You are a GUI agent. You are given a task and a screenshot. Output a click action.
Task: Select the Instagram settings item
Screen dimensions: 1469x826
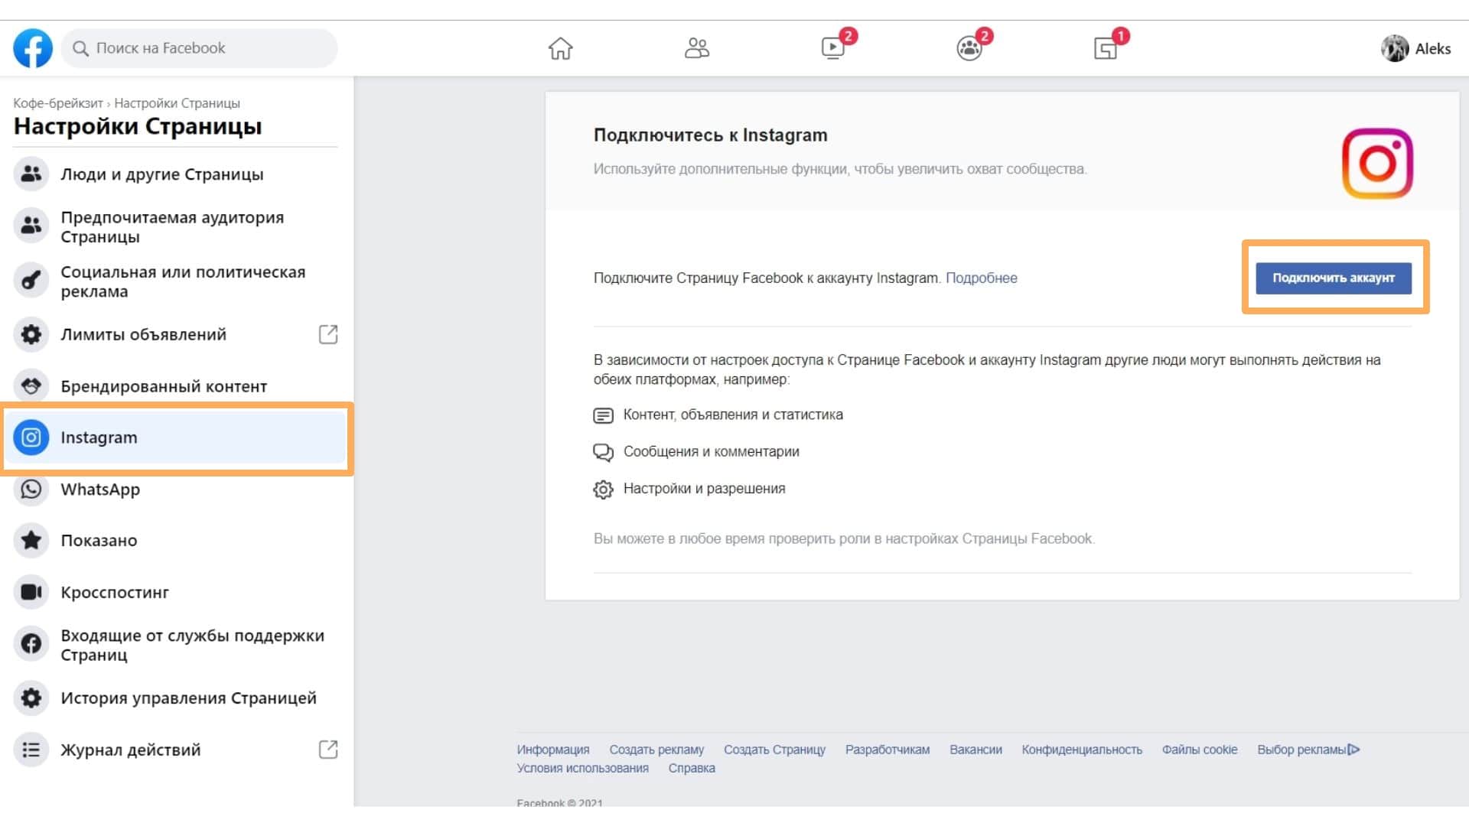pyautogui.click(x=176, y=437)
